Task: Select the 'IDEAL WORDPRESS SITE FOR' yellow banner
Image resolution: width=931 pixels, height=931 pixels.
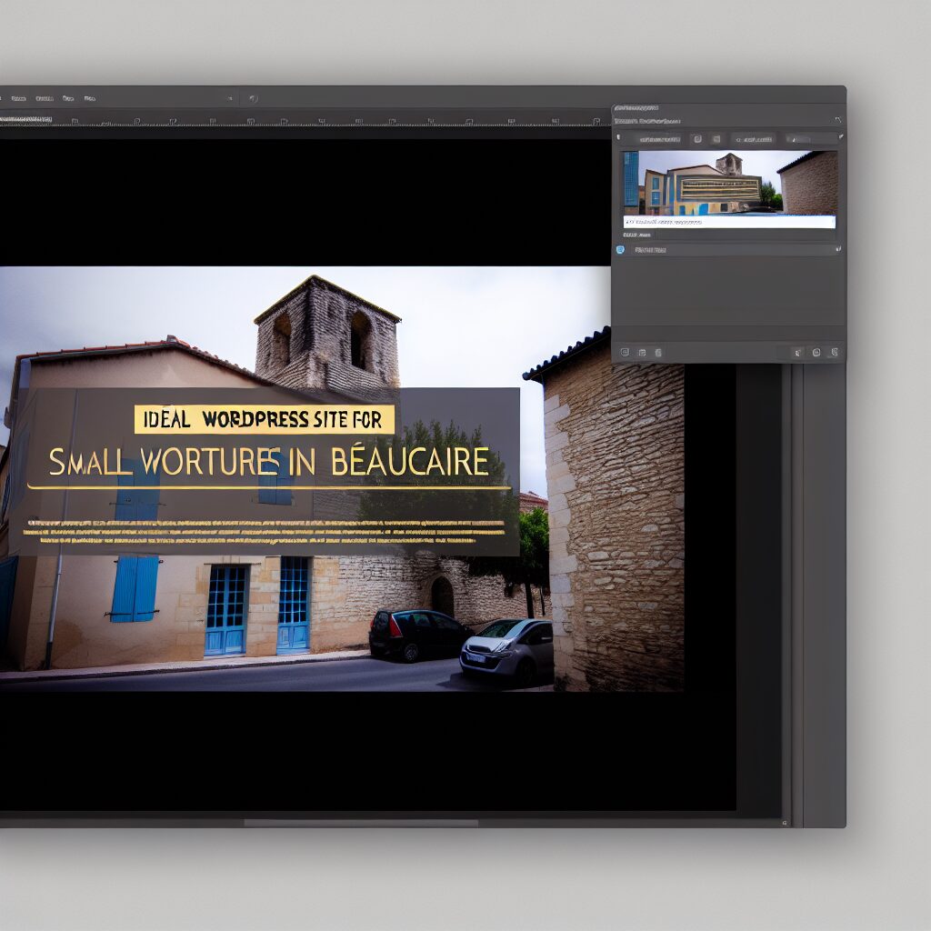Action: (265, 419)
